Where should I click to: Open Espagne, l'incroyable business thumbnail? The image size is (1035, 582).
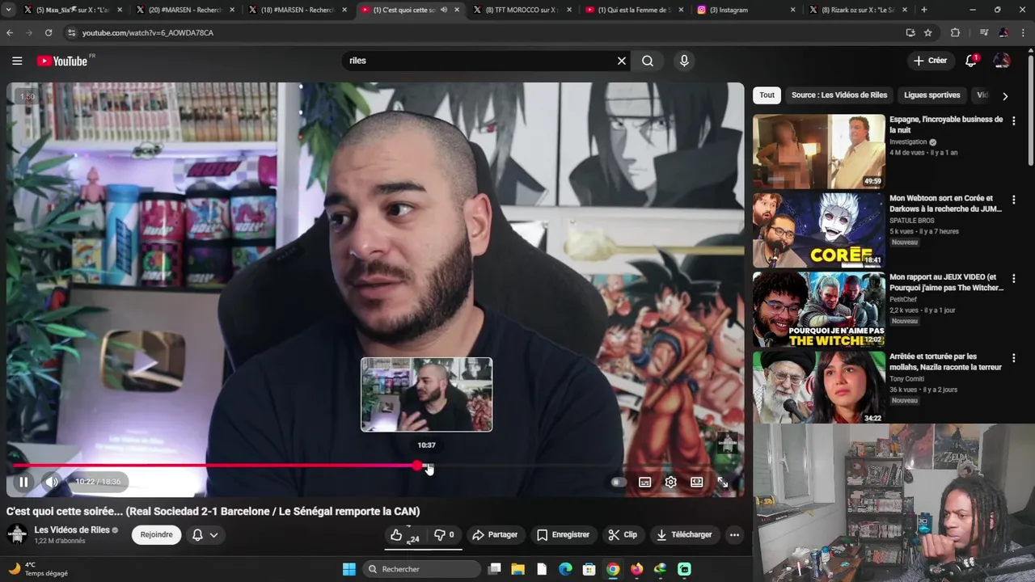tap(819, 151)
